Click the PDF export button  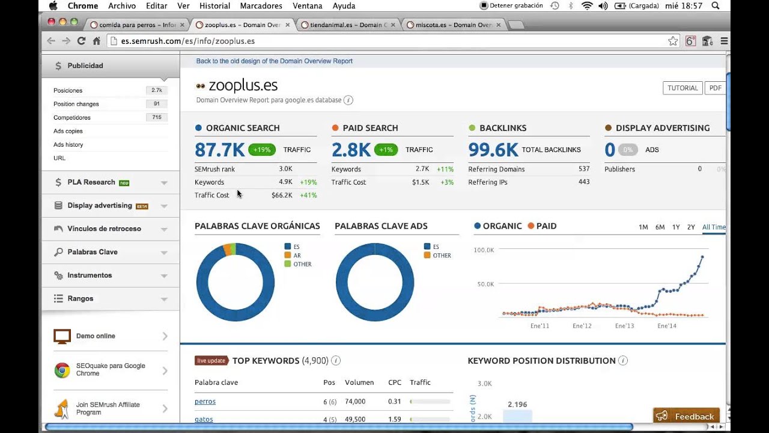click(x=715, y=88)
